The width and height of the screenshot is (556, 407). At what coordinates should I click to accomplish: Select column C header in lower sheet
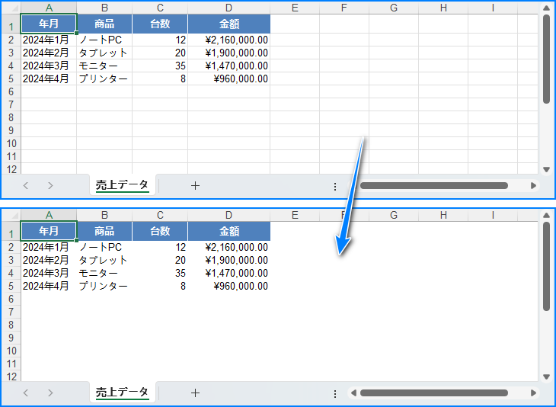coord(160,215)
